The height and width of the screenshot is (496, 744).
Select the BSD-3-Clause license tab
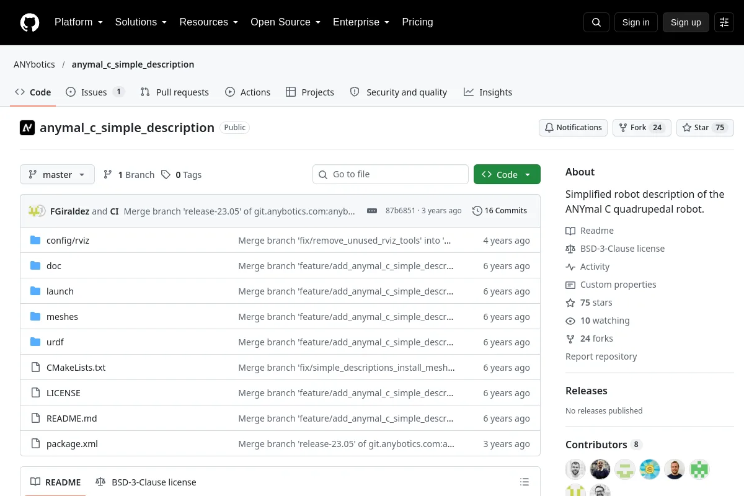[146, 482]
